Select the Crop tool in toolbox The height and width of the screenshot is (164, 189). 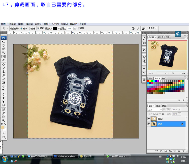pyautogui.click(x=3, y=56)
